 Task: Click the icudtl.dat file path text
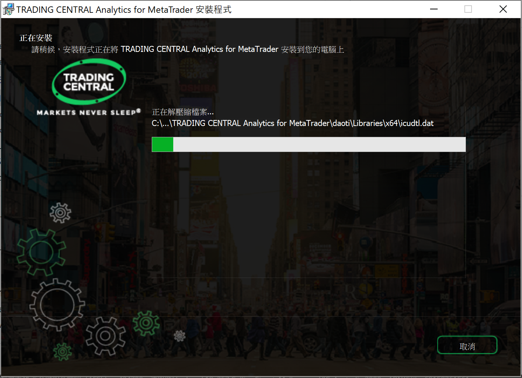(293, 123)
